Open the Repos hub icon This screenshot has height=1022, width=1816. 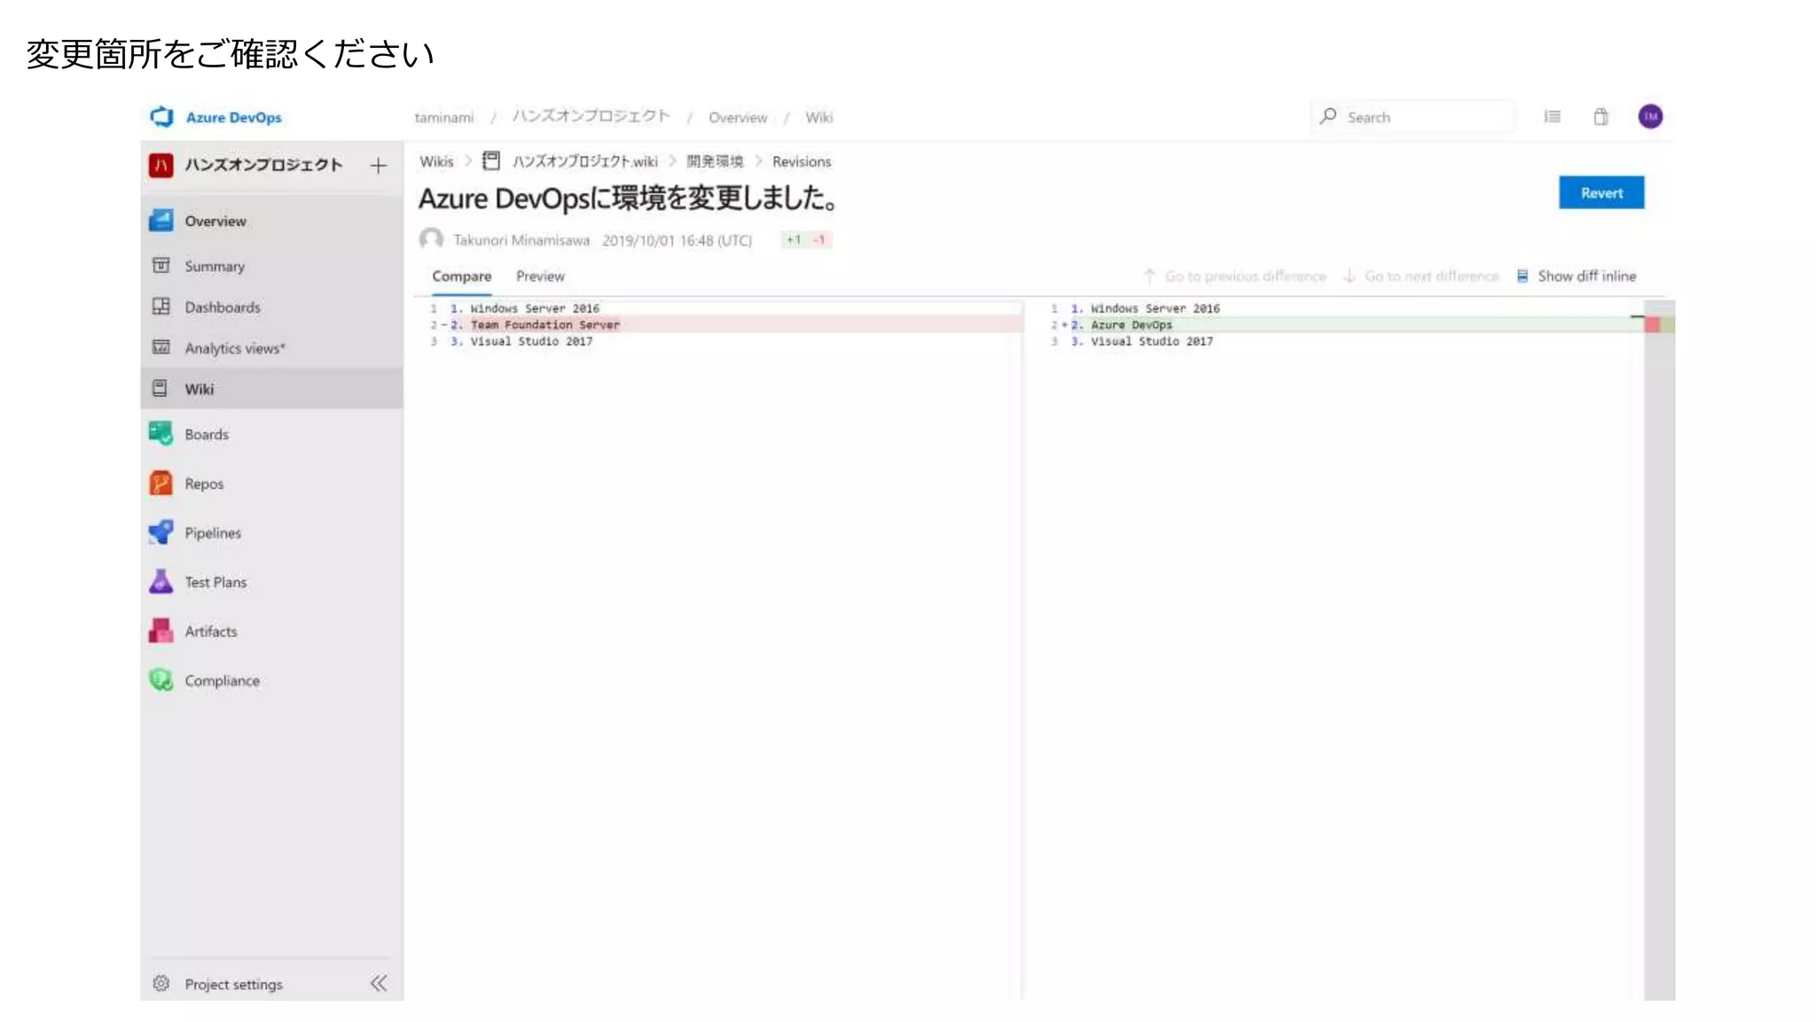161,483
